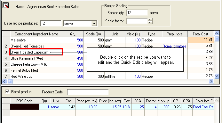Click Matambre total cost 11.81
Screen dimensions: 222x123
click(200, 40)
